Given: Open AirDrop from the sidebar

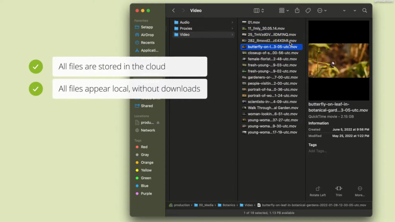Looking at the screenshot, I should click(x=147, y=35).
